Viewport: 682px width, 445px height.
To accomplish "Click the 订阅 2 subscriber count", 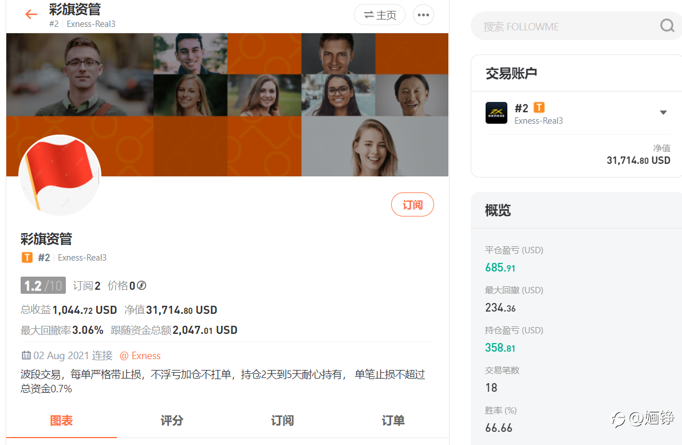I will point(86,286).
